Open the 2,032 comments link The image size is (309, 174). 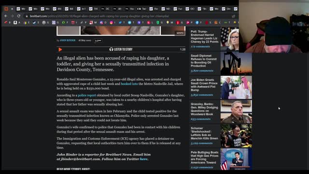click(x=202, y=167)
